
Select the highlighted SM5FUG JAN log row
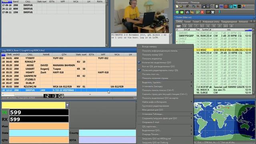point(69,90)
